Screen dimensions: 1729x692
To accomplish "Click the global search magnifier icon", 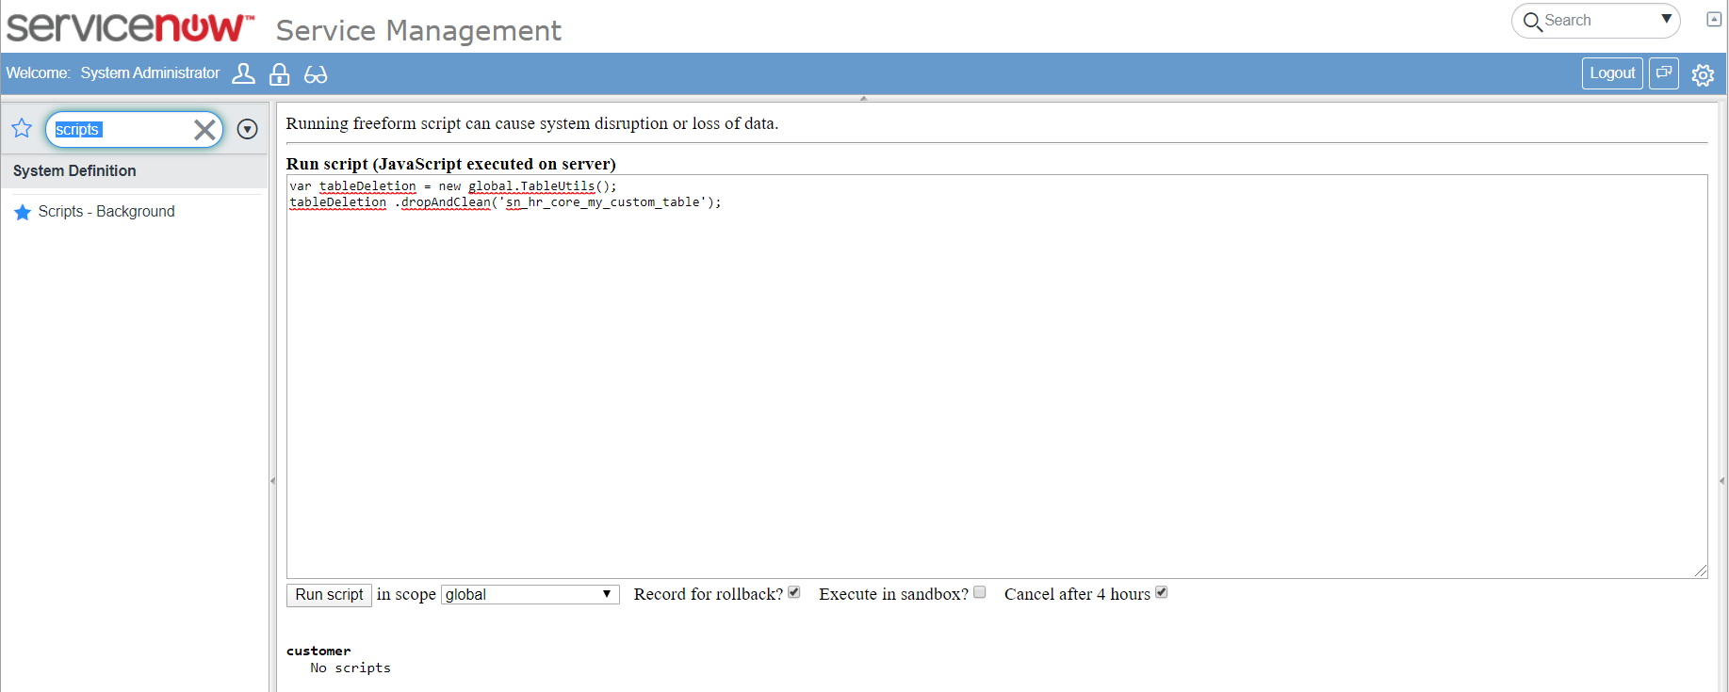I will [x=1532, y=21].
